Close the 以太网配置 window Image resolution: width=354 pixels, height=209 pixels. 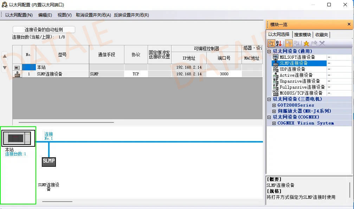pos(345,5)
